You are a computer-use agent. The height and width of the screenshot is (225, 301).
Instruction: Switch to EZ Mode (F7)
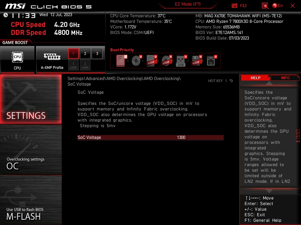pos(188,4)
